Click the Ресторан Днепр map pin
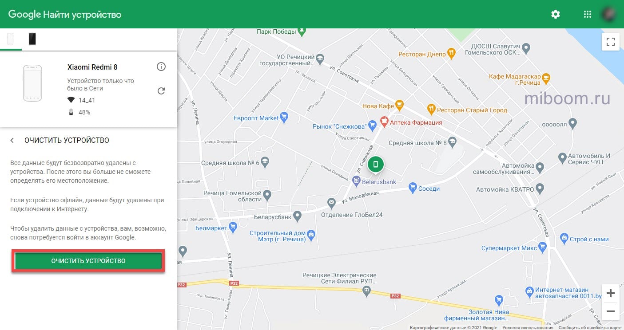Image resolution: width=624 pixels, height=330 pixels. pyautogui.click(x=452, y=54)
